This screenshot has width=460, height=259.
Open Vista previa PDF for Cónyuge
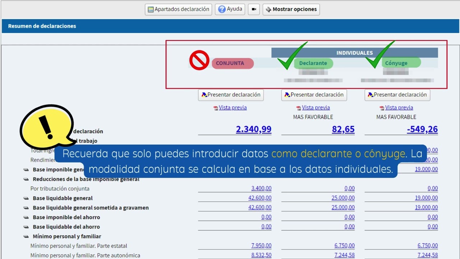coord(399,108)
